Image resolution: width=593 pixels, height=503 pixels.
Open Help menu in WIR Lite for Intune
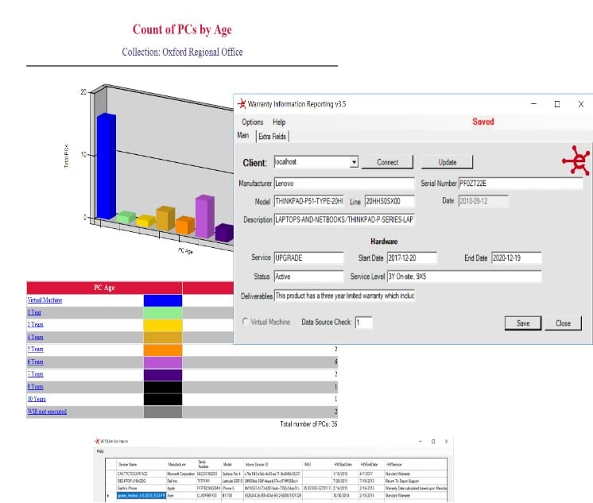100,451
